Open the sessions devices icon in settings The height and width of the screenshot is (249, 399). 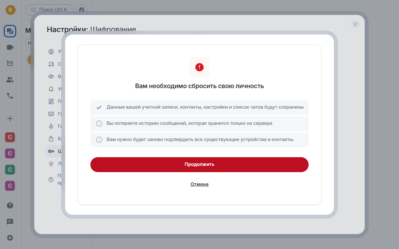coord(51,64)
